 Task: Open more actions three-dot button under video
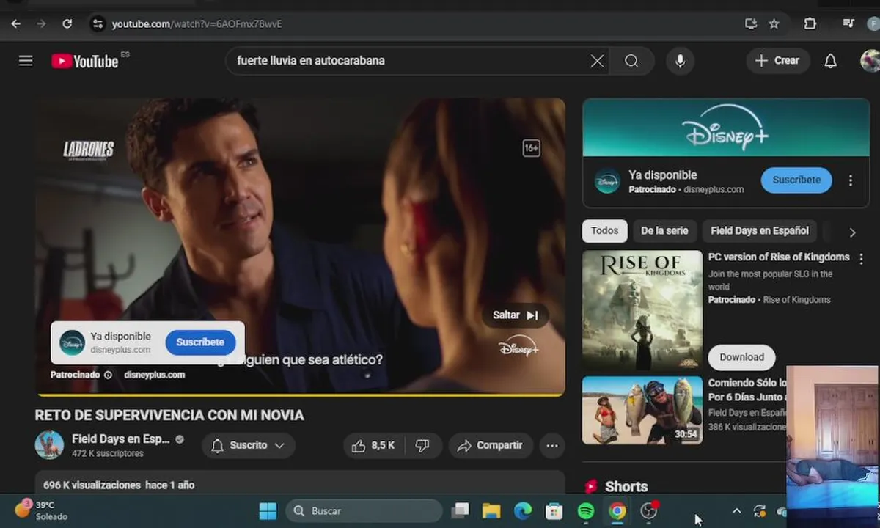point(552,445)
